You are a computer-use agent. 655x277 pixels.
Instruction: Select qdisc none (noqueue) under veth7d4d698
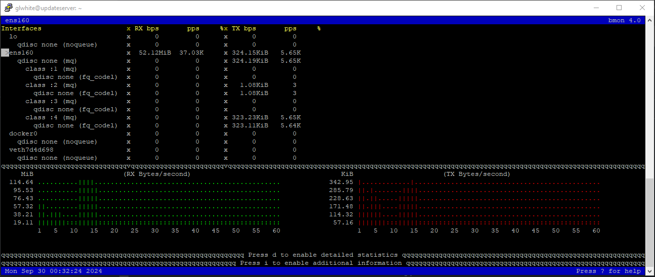pyautogui.click(x=151, y=158)
